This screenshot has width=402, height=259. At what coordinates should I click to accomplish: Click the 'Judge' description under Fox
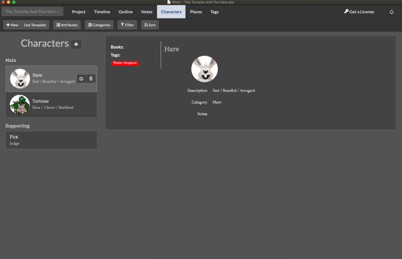point(15,143)
